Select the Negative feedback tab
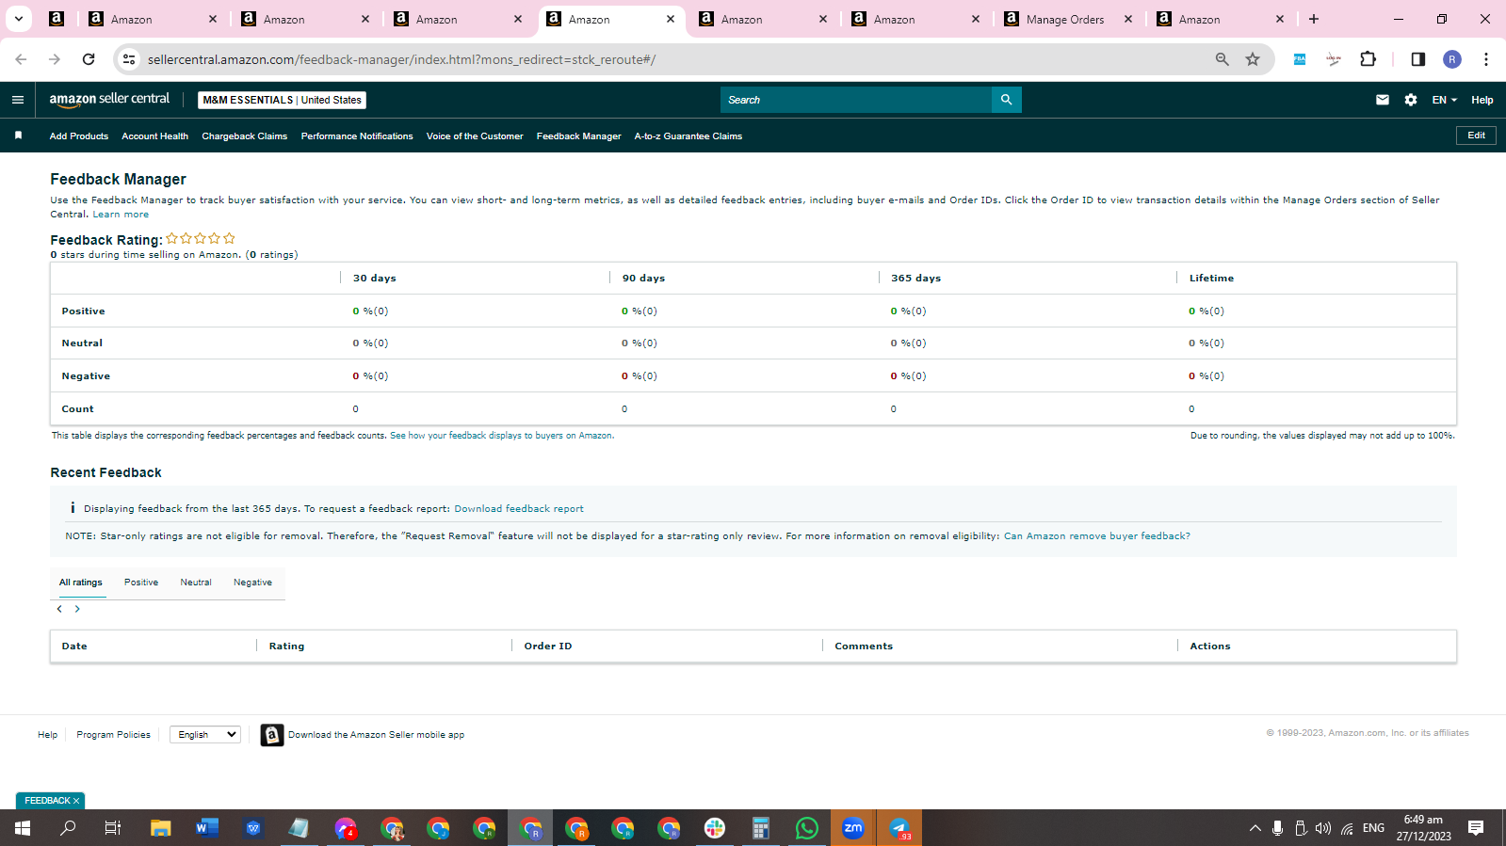The image size is (1506, 846). click(x=252, y=583)
